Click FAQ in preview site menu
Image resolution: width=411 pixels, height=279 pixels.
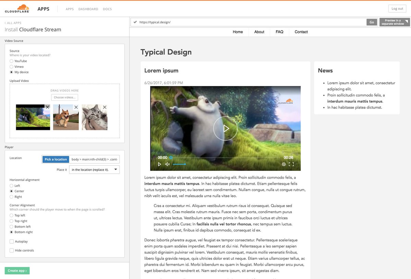pyautogui.click(x=279, y=32)
